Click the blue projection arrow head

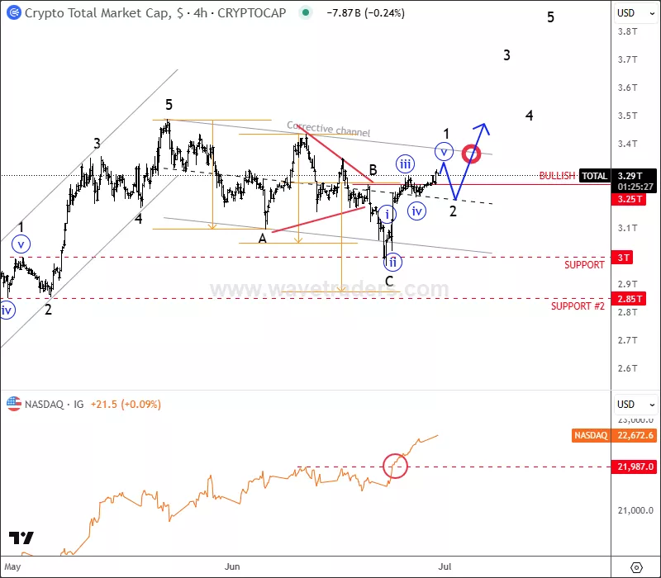pos(483,128)
